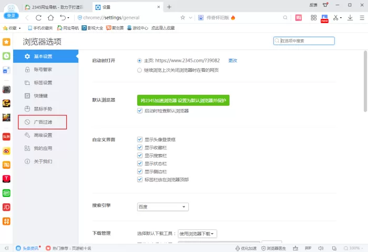This screenshot has width=368, height=252.
Task: Toggle 显示收藏栏 checkbox
Action: [140, 147]
